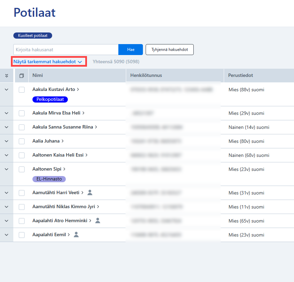294x282 pixels.
Task: Click the person icon beside Aapalahti Atro Hemminki
Action: [98, 220]
